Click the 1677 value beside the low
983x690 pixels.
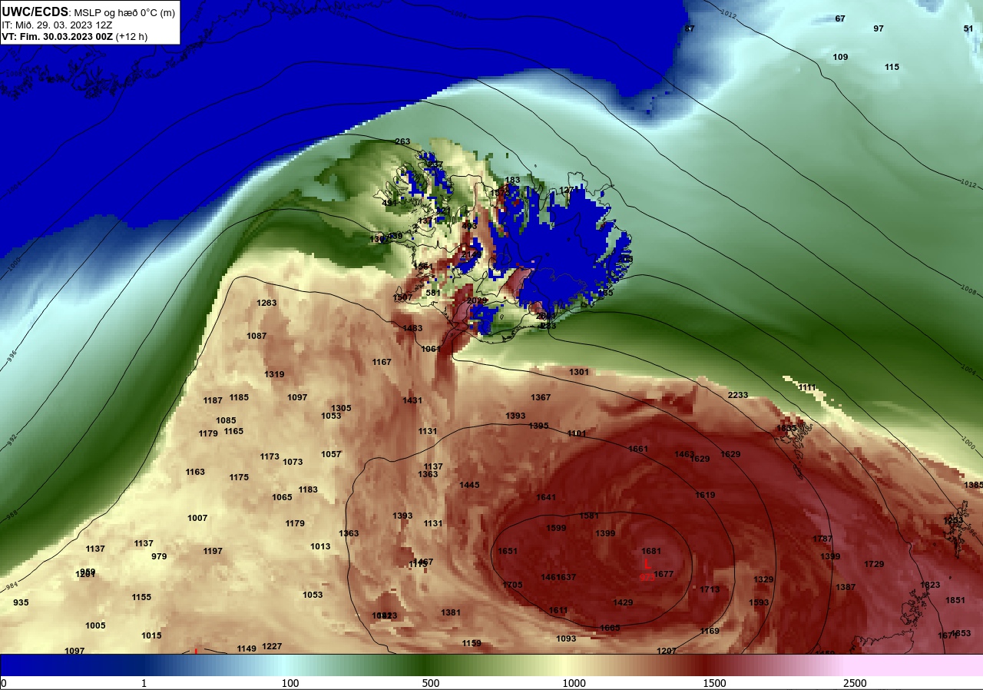pos(664,574)
